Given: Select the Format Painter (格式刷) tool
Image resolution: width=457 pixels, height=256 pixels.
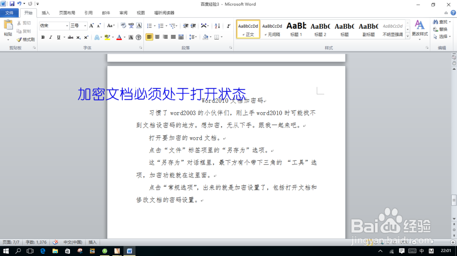Looking at the screenshot, I should tap(26, 39).
